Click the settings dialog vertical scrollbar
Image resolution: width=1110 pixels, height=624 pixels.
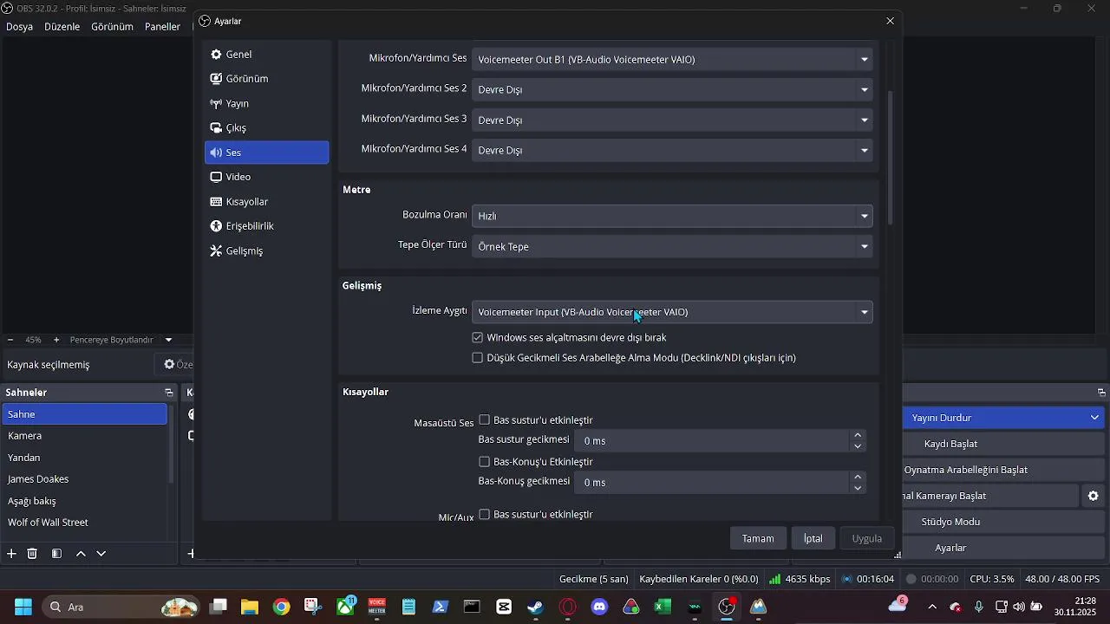(890, 159)
